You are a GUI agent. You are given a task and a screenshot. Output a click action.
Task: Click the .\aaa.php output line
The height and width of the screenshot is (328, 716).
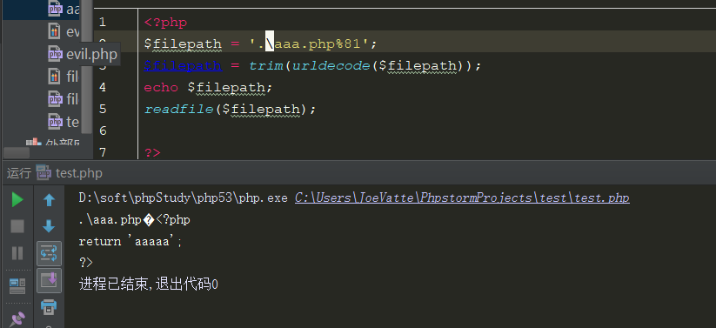(134, 220)
